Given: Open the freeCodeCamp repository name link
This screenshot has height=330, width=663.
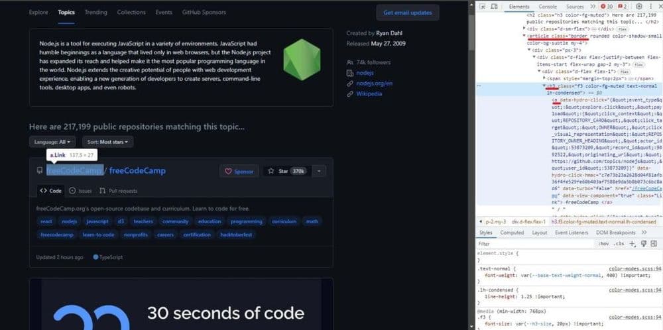Looking at the screenshot, I should click(x=137, y=171).
